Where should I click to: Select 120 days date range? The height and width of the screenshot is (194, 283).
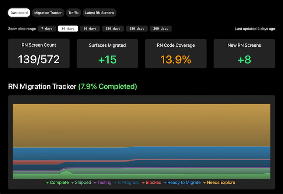[x=113, y=29]
